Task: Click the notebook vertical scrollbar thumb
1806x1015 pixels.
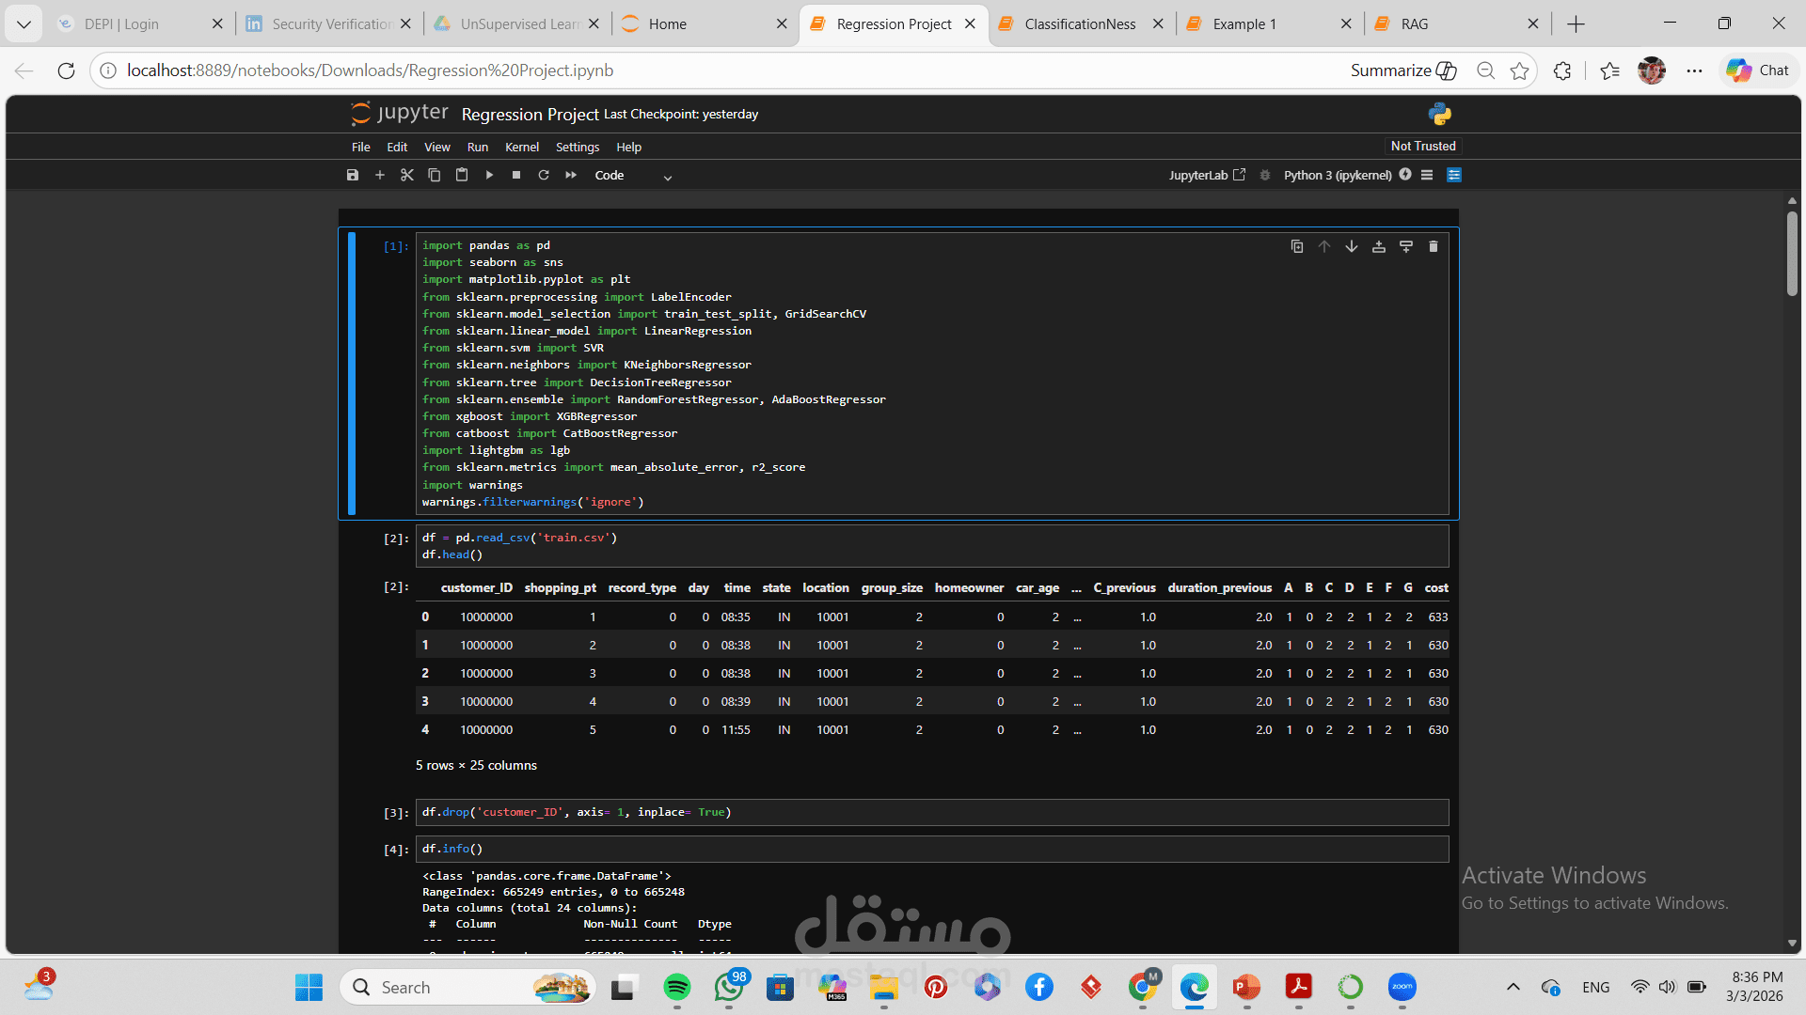Action: click(x=1792, y=254)
